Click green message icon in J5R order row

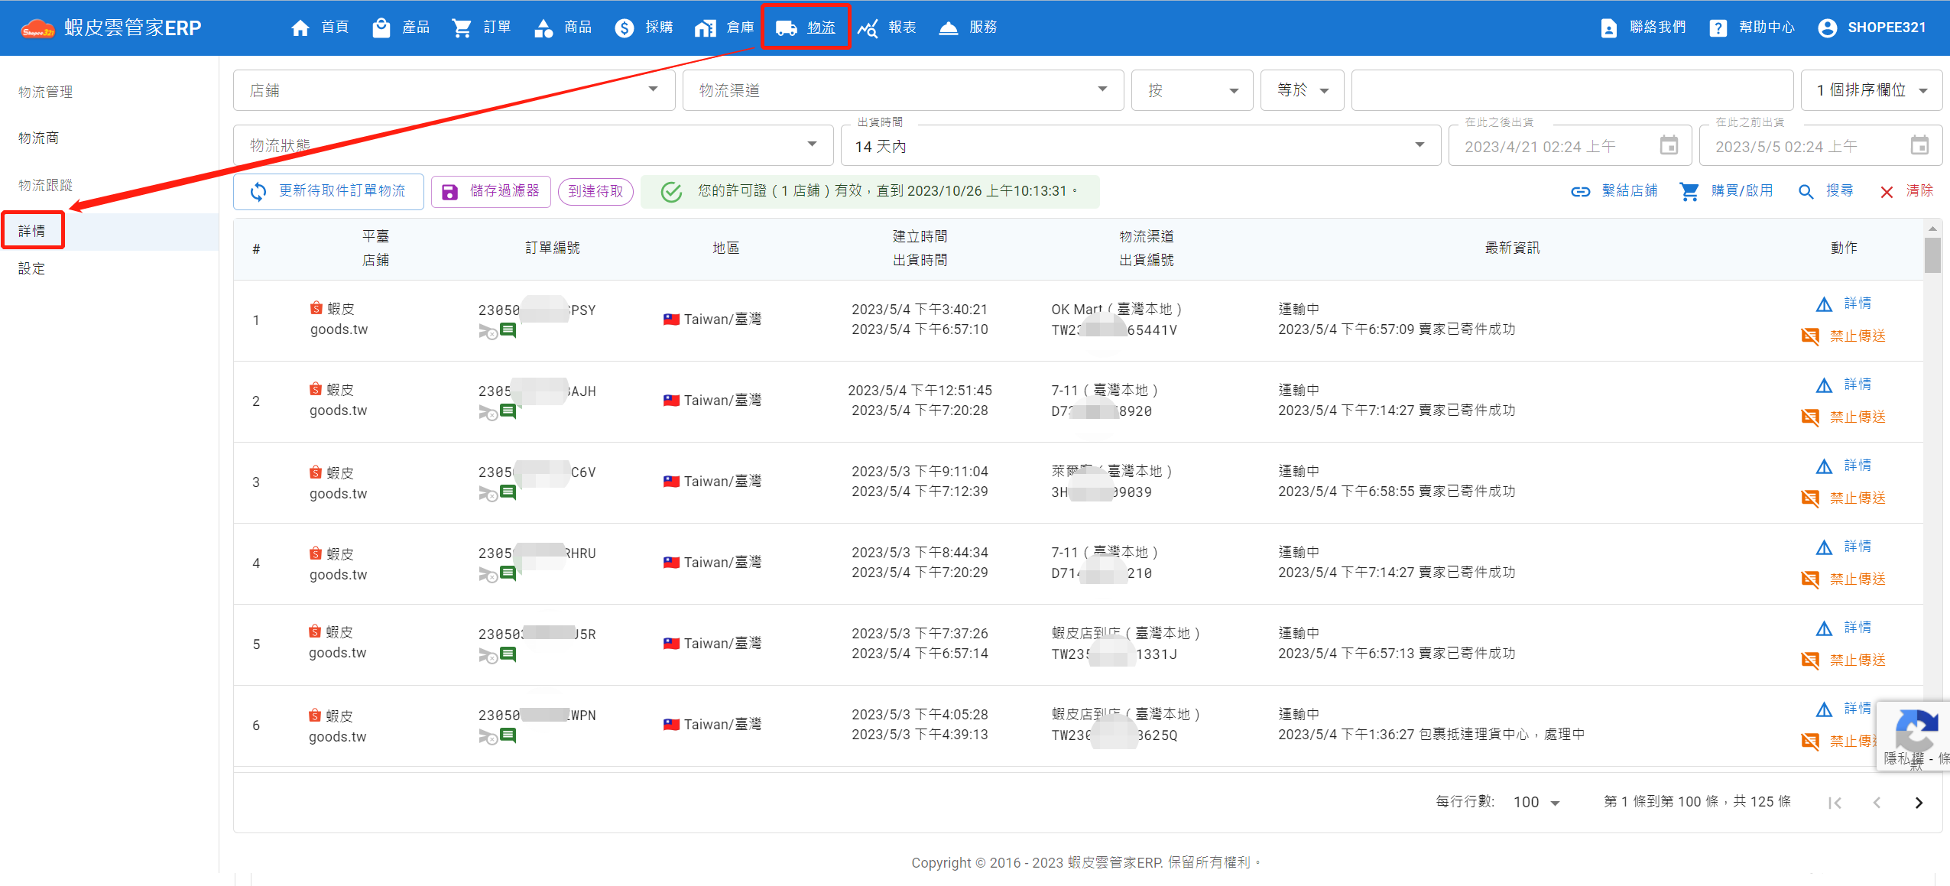point(508,654)
